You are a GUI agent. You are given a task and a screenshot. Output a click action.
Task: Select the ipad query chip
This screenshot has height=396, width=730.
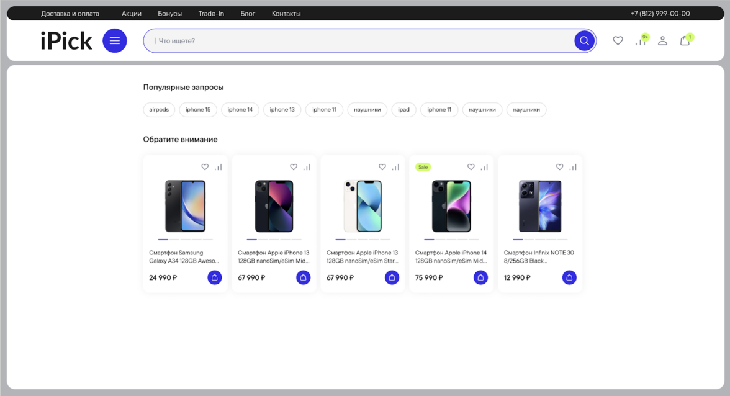[x=403, y=110]
